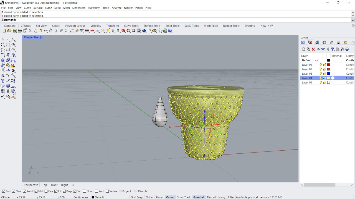
Task: Click the Explode tool icon
Action: pos(13,66)
